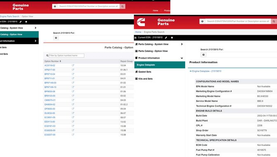277x157 pixels.
Task: Open external link icon for BP9710-04
Action: [73, 74]
